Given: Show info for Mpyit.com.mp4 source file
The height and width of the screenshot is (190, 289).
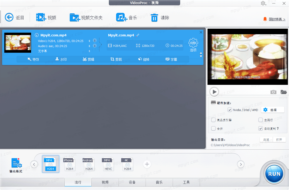Looking at the screenshot, I should tap(37, 35).
